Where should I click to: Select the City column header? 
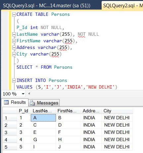tap(117, 111)
